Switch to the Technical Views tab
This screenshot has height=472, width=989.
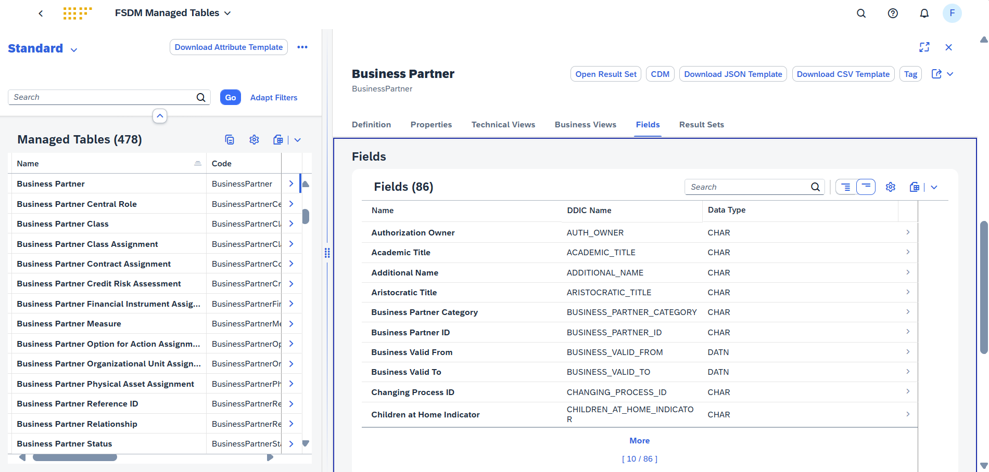pos(503,124)
